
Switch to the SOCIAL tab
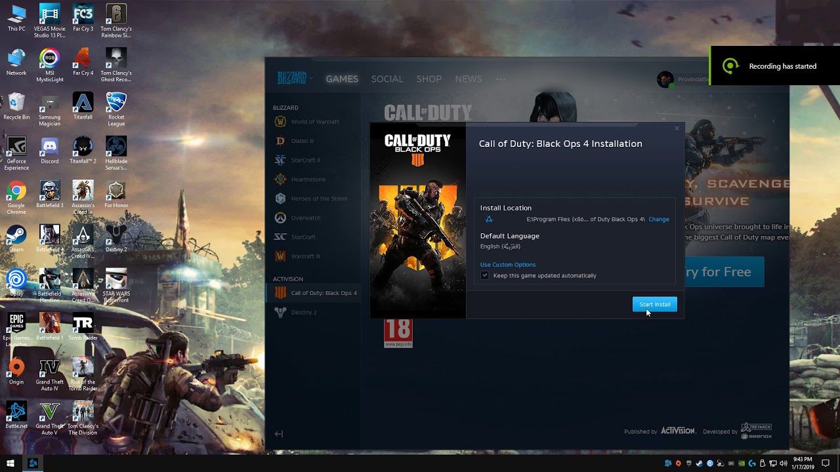pos(387,79)
